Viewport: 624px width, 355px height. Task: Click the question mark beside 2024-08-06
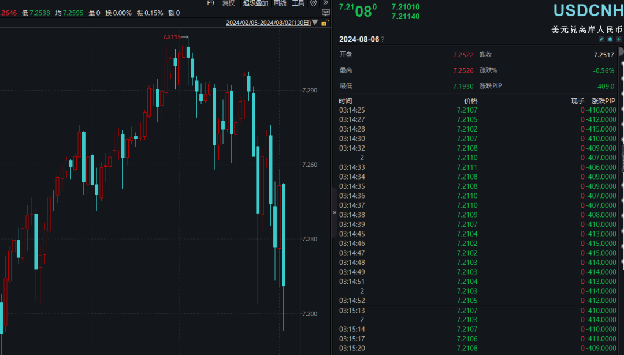coord(382,39)
